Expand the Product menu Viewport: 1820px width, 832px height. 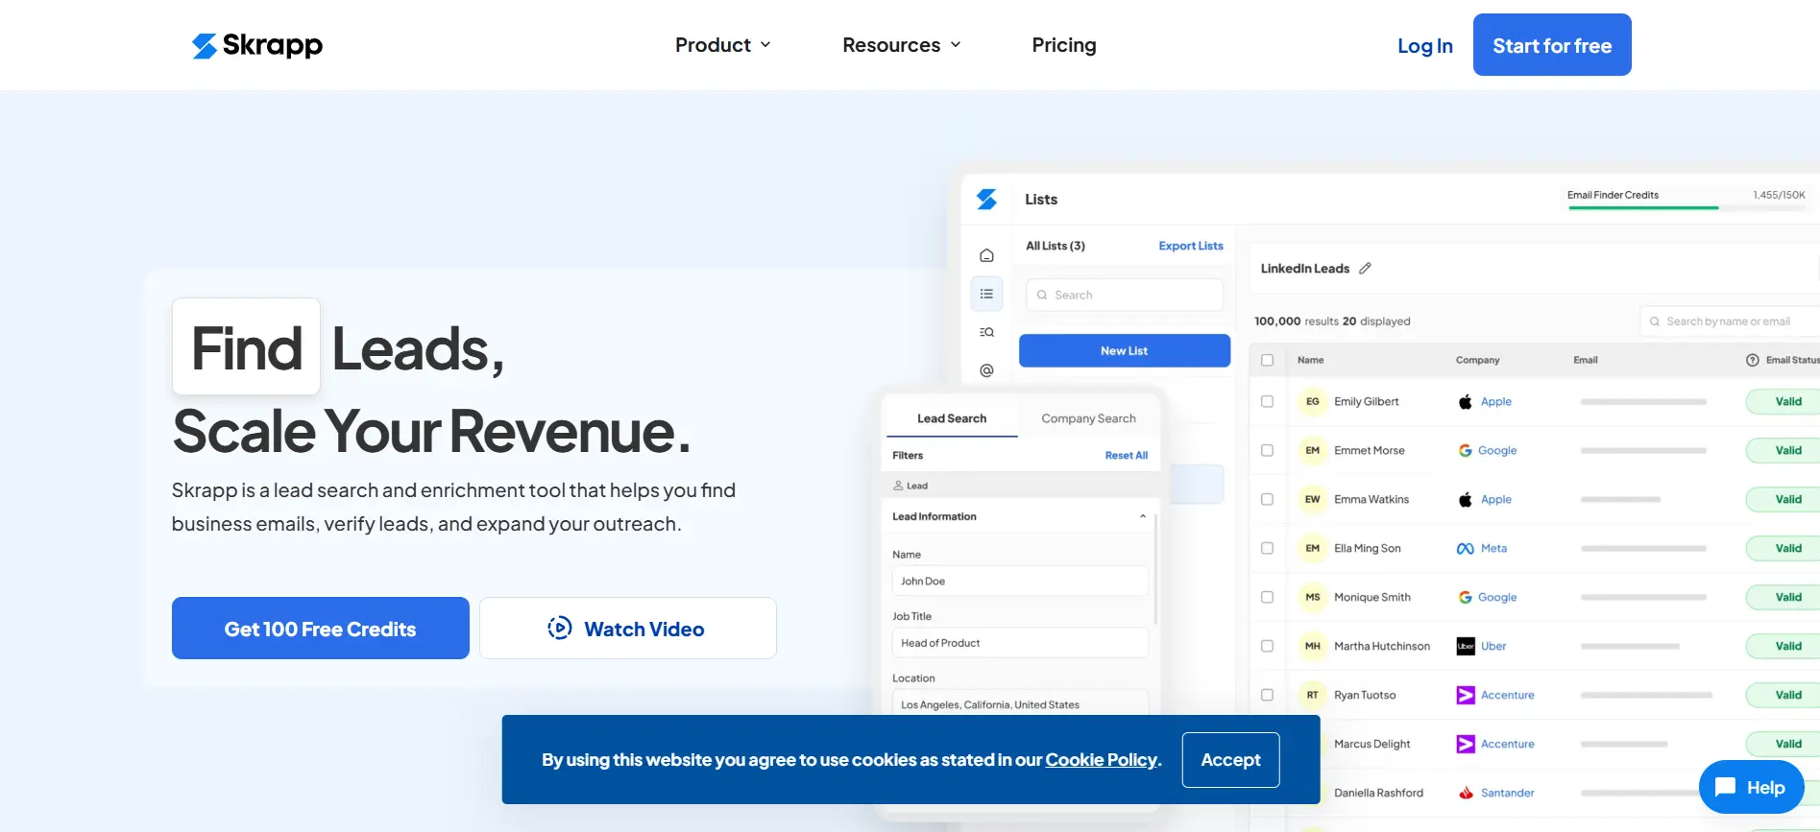point(723,45)
